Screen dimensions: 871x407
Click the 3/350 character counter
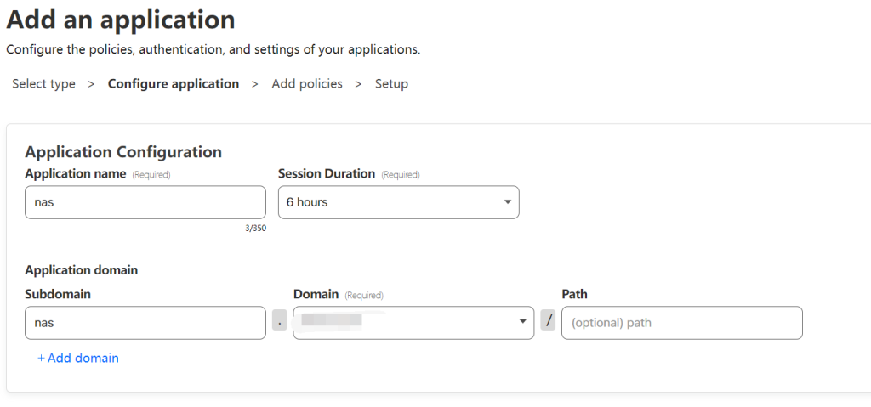254,228
